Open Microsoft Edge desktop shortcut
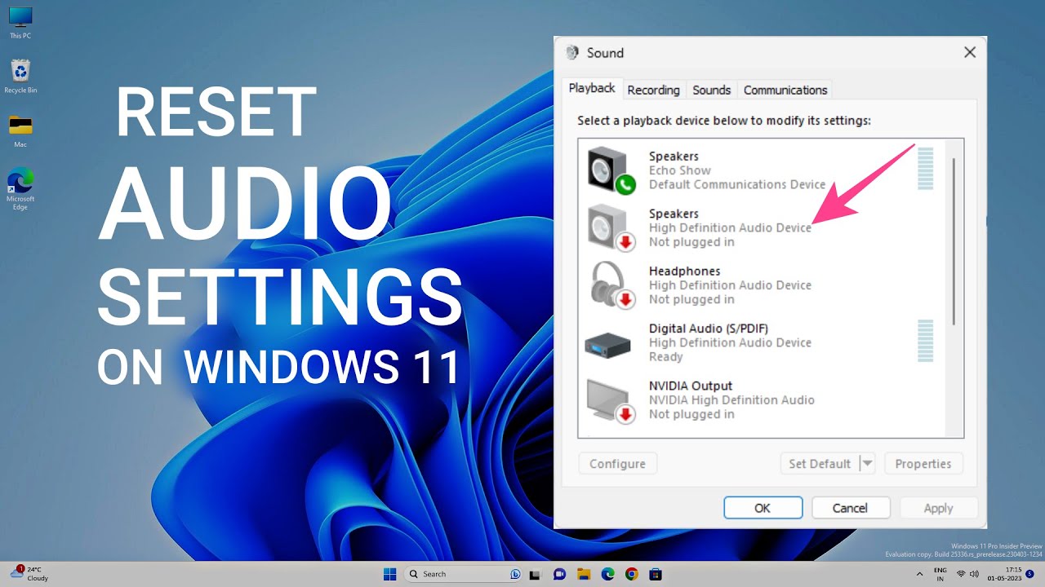 click(x=20, y=188)
